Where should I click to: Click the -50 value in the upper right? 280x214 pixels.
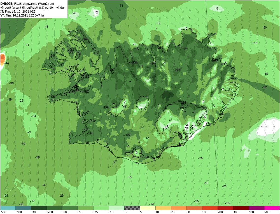click(x=265, y=27)
